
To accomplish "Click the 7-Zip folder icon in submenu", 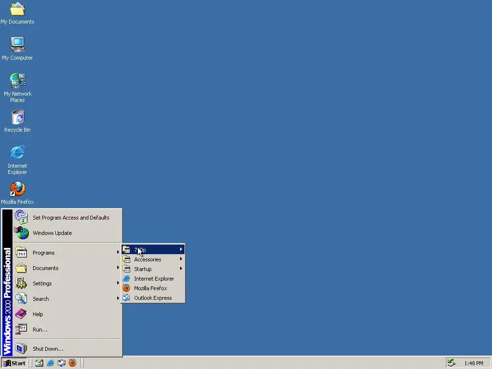I will pos(126,250).
